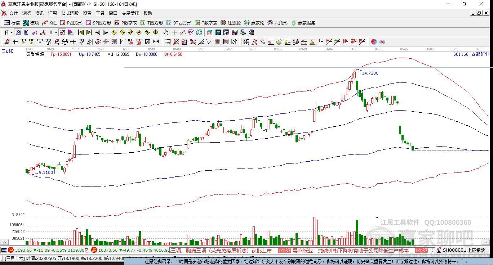Click the 极反通道 indicator name
This screenshot has height=265, width=493.
pos(35,54)
